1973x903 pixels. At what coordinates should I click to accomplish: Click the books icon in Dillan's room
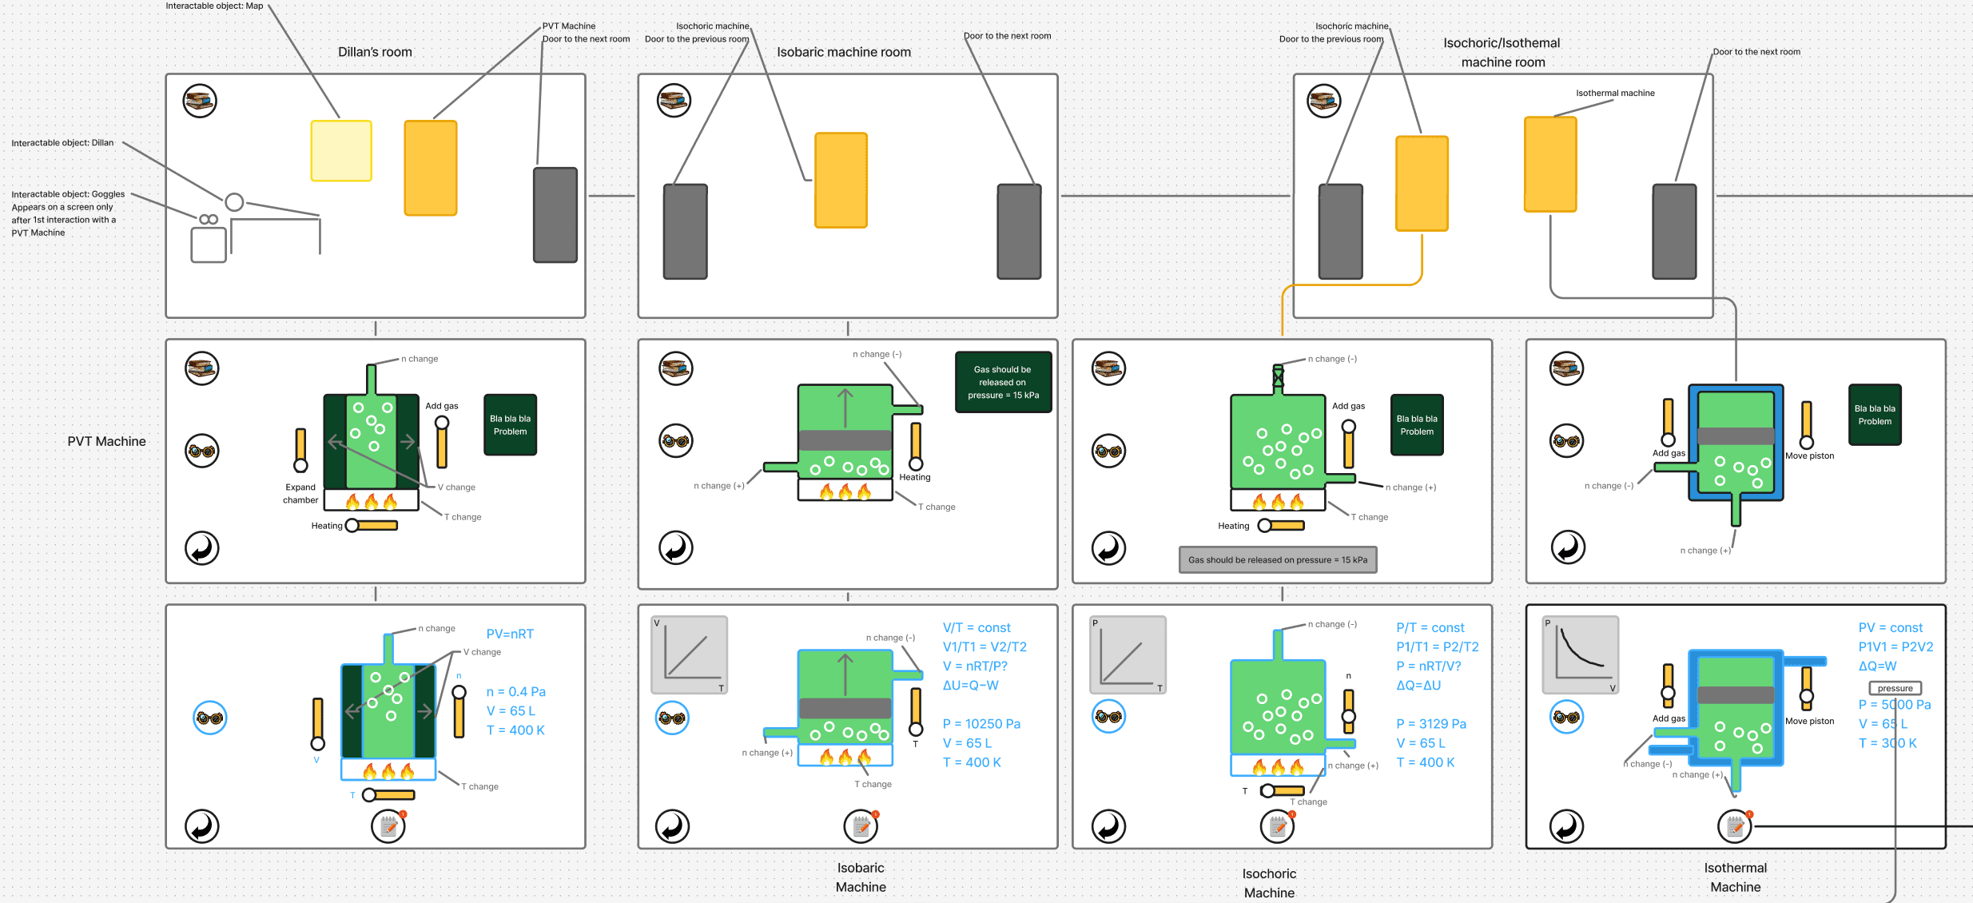tap(200, 101)
